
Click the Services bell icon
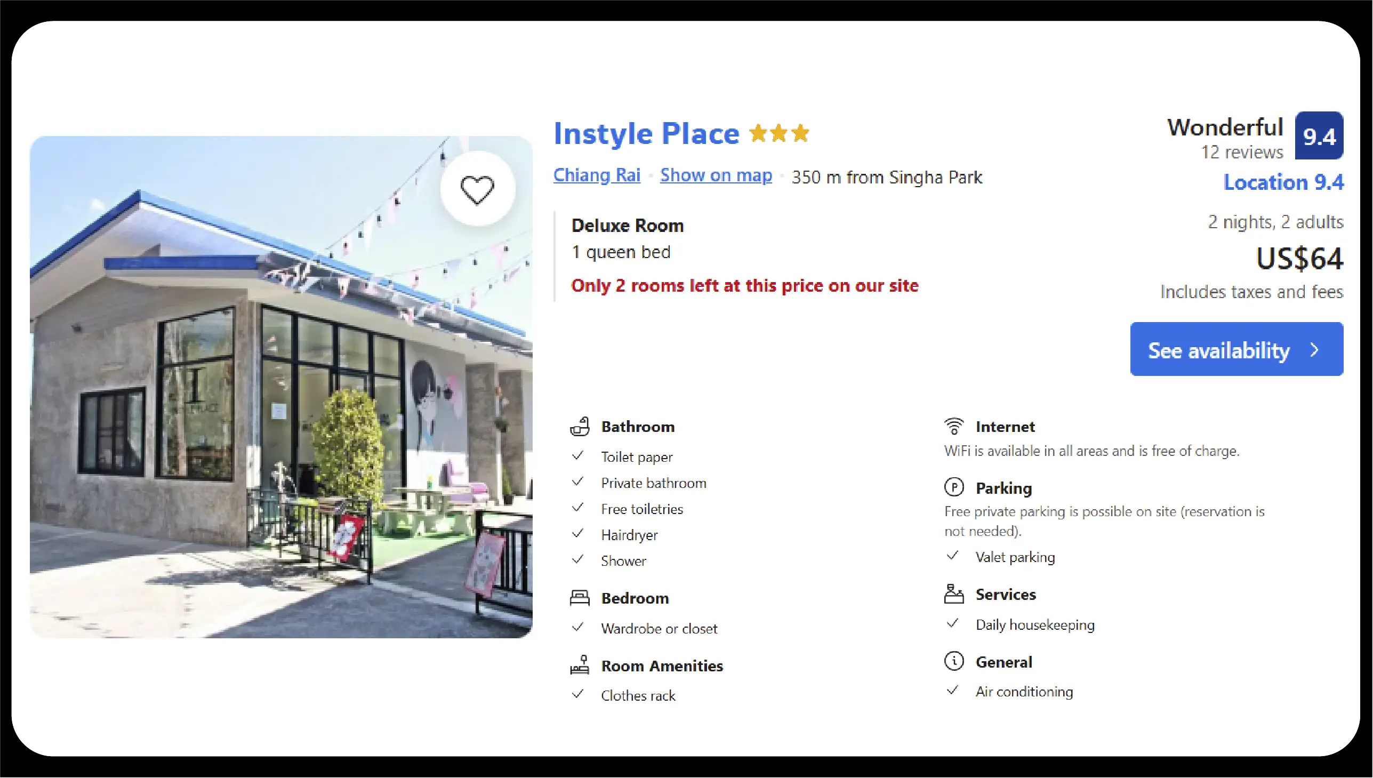tap(954, 593)
